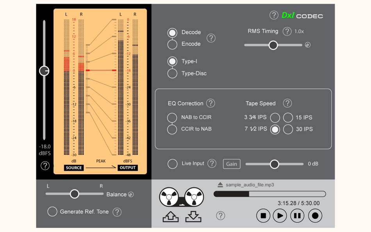Click the Stop playback button
Screen dimensions: 371x232
pos(263,216)
